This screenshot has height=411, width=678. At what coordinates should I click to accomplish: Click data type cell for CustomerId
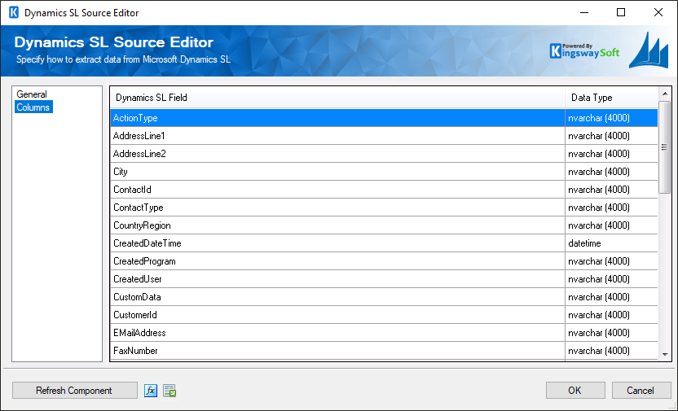[611, 315]
